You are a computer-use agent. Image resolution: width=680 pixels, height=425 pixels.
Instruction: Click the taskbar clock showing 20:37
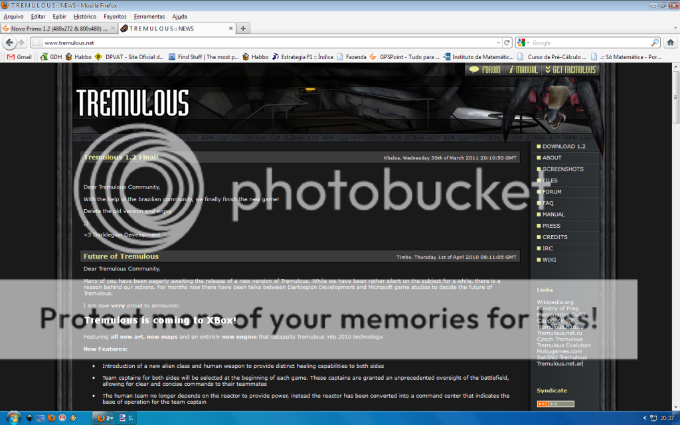click(x=667, y=418)
